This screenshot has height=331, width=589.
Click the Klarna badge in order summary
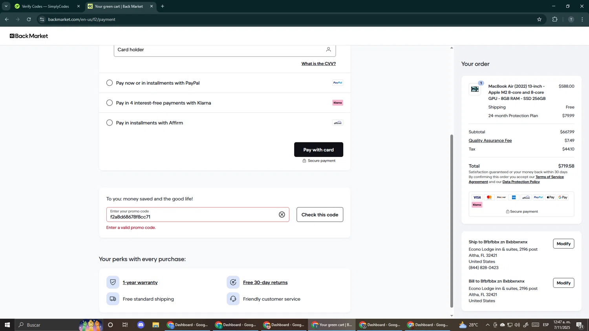(477, 205)
